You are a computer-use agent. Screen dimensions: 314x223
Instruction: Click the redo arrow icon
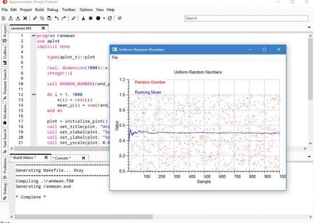click(x=64, y=18)
